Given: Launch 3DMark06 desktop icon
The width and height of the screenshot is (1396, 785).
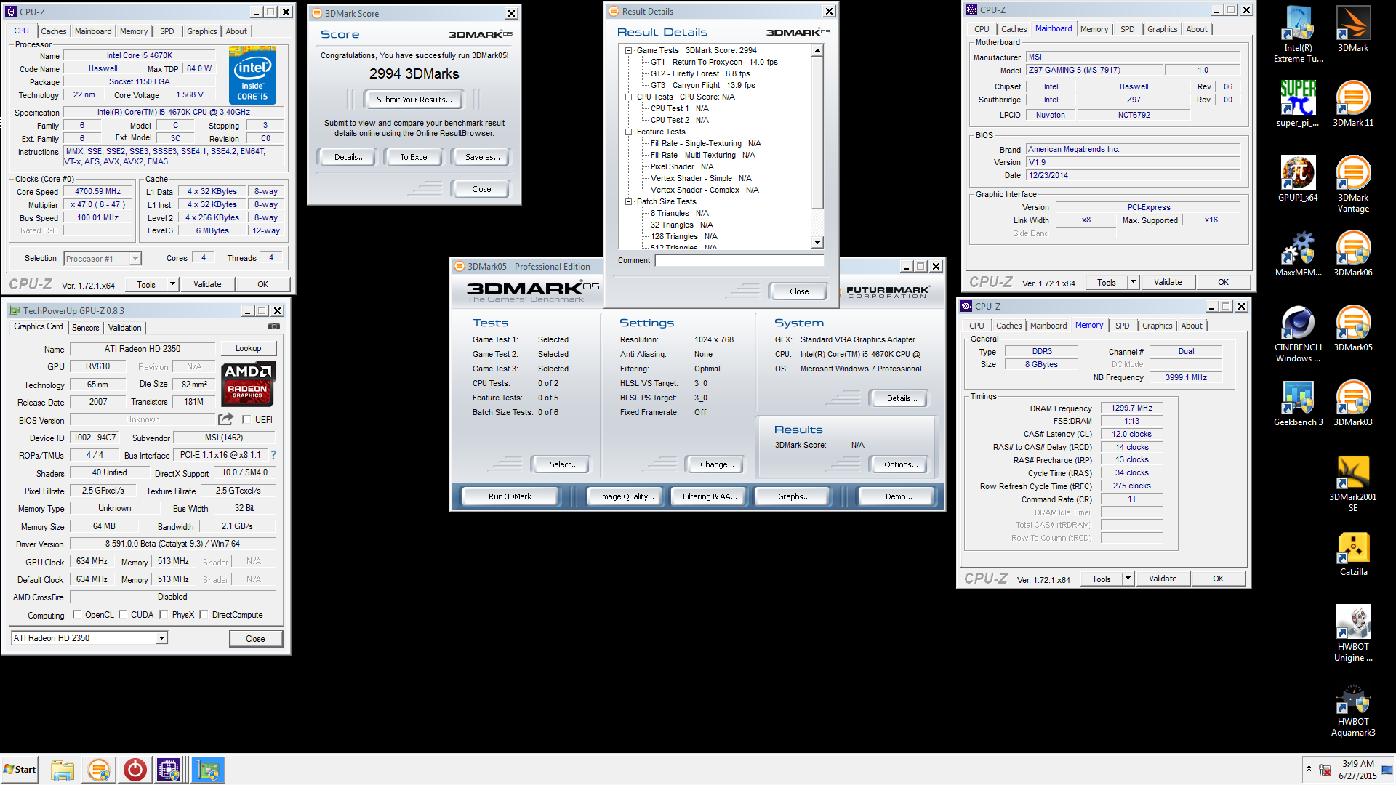Looking at the screenshot, I should click(1353, 254).
